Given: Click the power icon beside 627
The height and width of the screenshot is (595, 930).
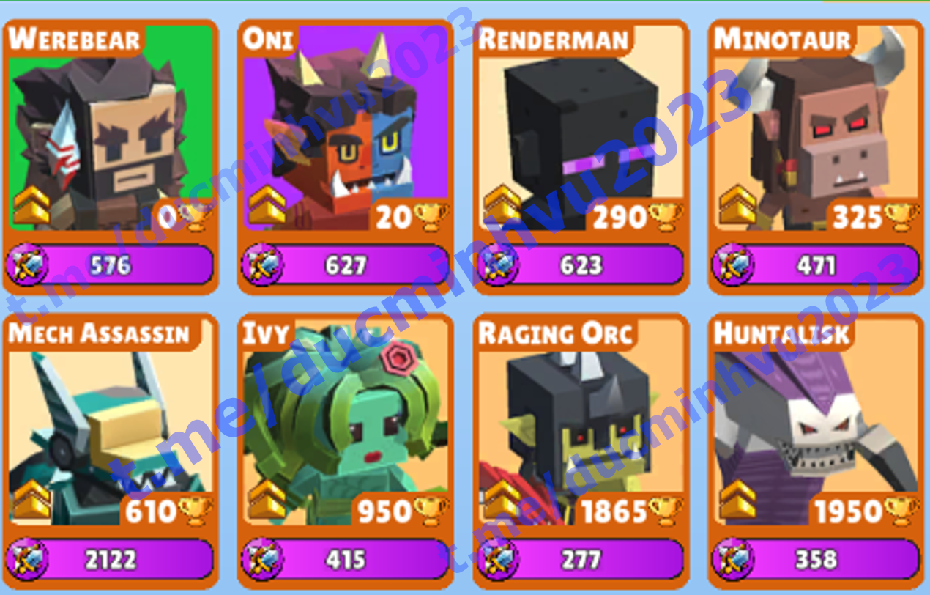Looking at the screenshot, I should [263, 265].
